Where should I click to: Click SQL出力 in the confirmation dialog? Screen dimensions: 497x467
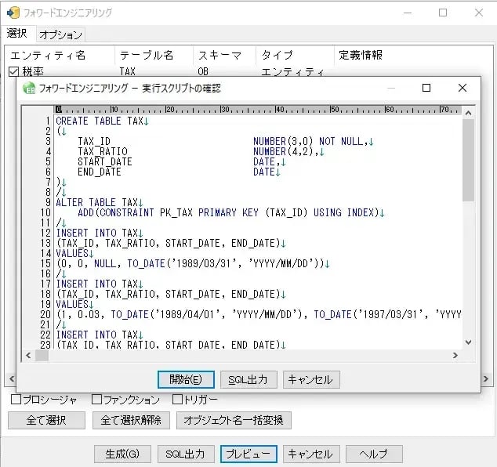[x=248, y=379]
